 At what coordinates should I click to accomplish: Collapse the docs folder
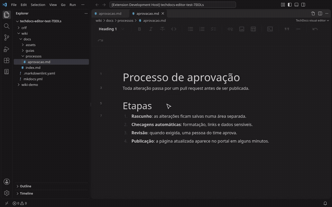tap(51, 39)
